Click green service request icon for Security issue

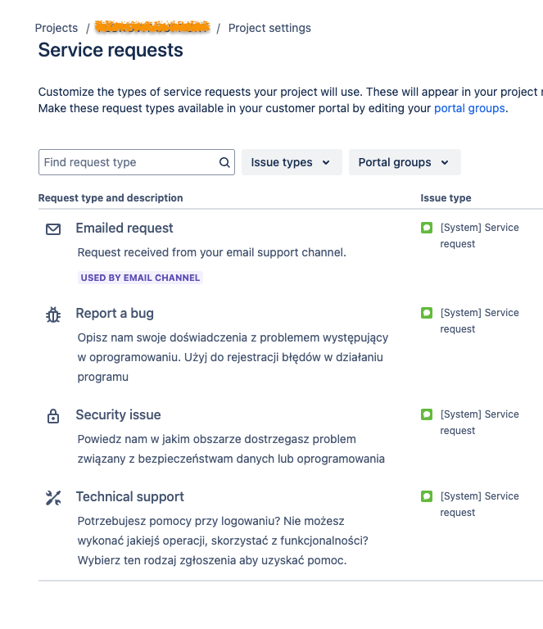(426, 414)
